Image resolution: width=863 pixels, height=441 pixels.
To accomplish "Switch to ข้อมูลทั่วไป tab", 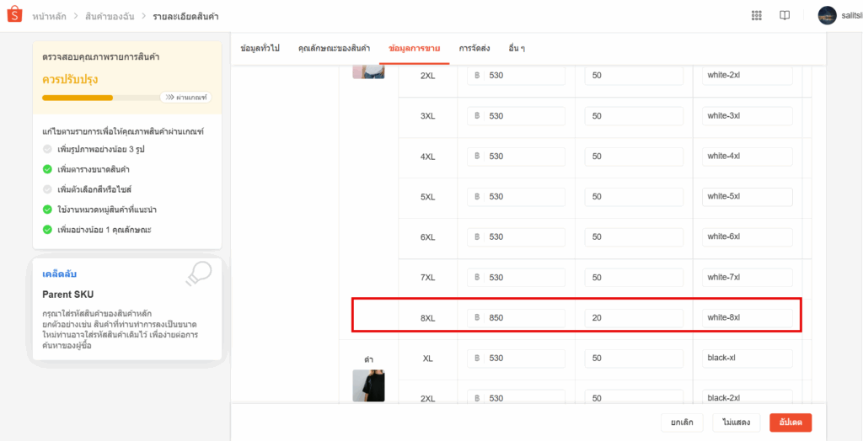I will [x=260, y=49].
